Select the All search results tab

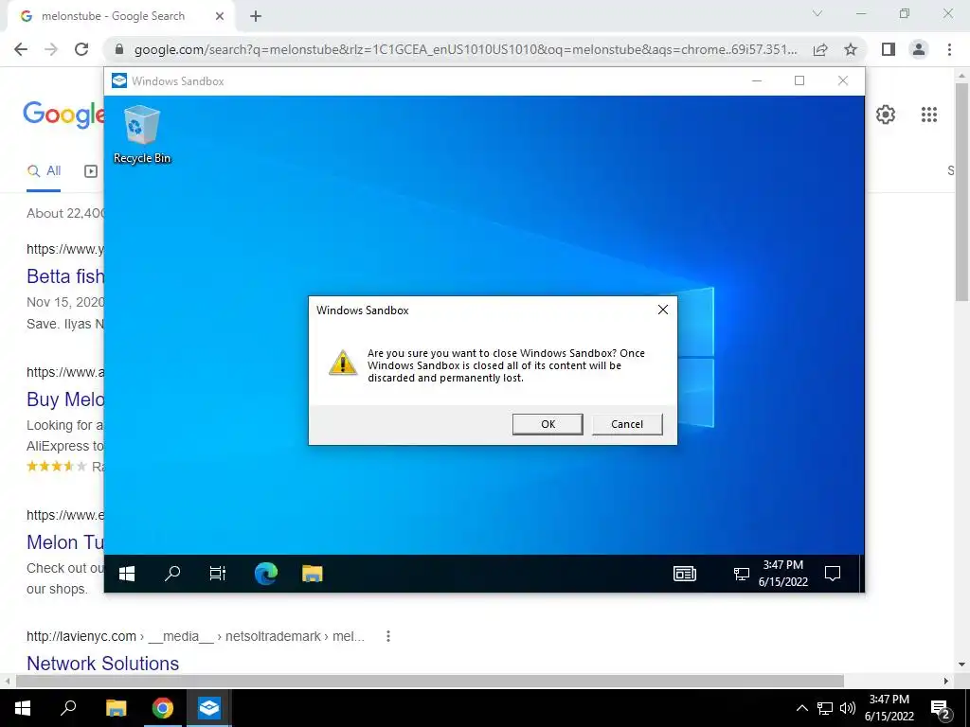click(x=44, y=171)
